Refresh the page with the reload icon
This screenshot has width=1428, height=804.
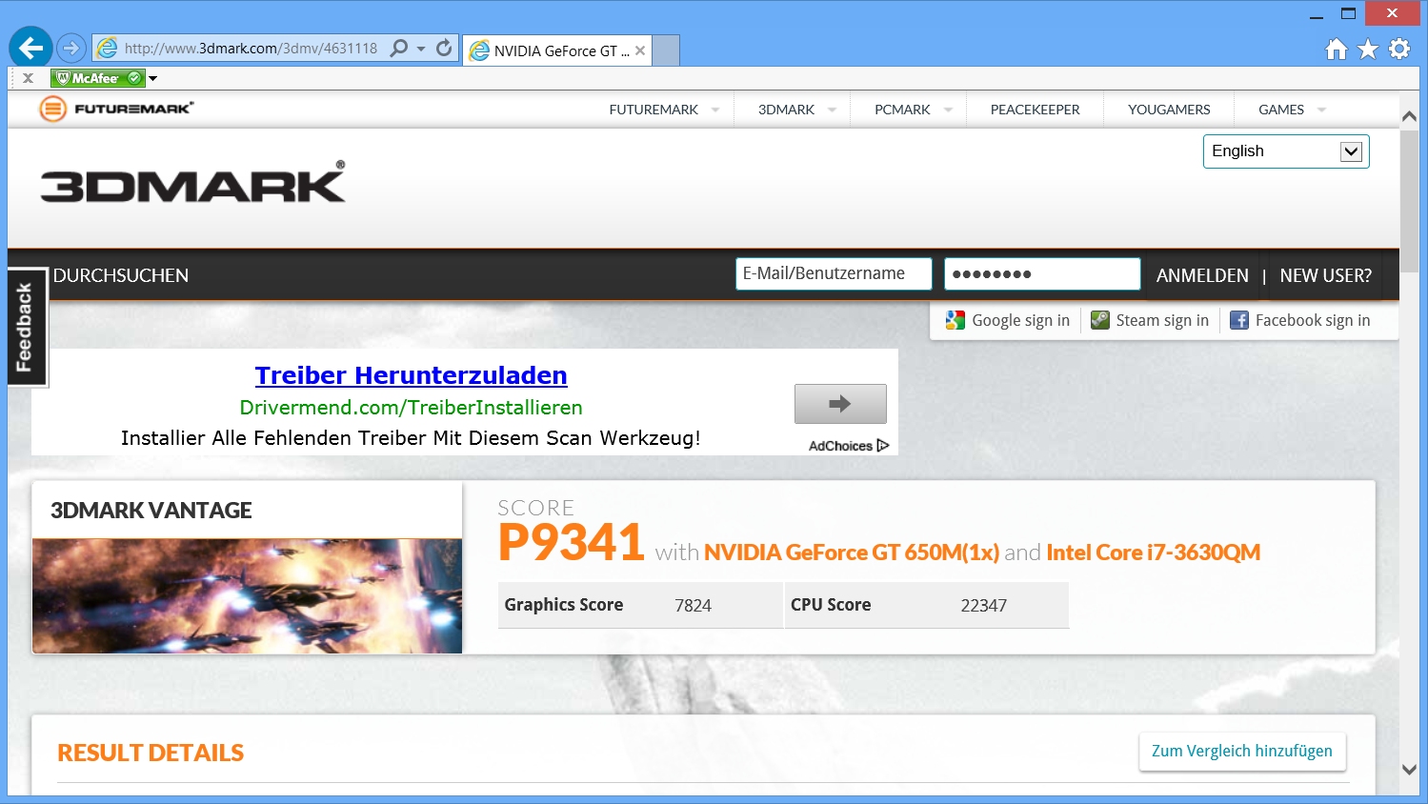click(444, 48)
